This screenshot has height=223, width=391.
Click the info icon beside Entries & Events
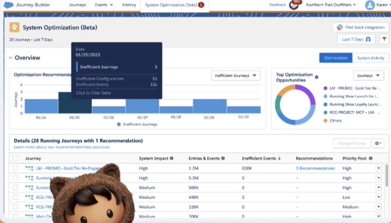[x=223, y=158]
